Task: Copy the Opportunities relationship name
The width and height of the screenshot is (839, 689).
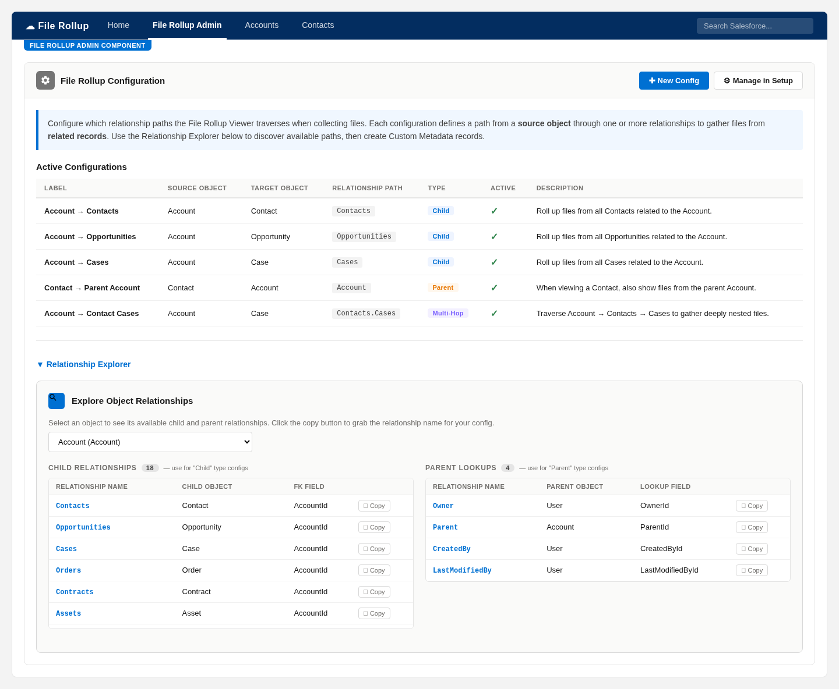Action: tap(374, 527)
